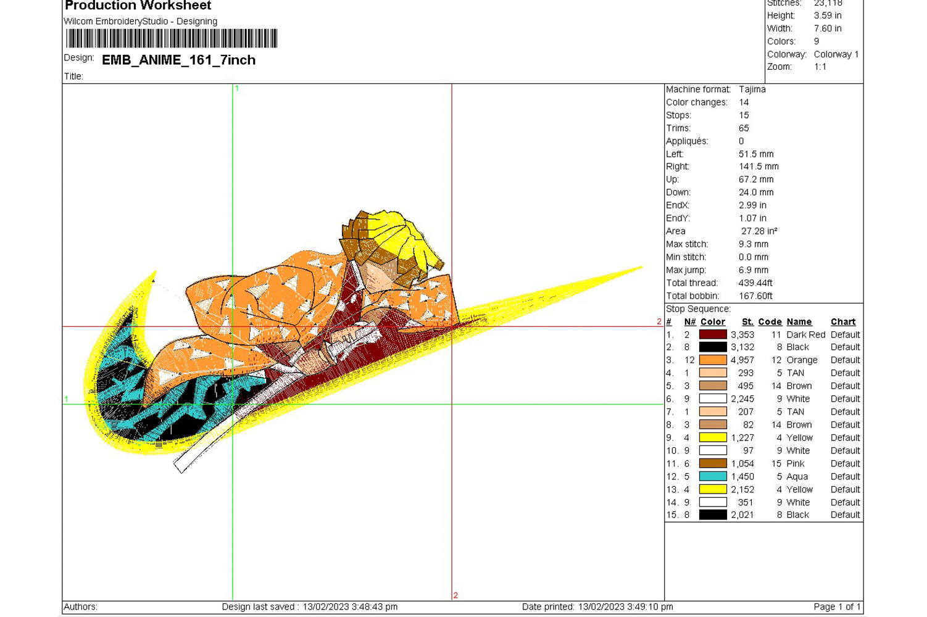Screen dimensions: 927x617
Task: Click the Black swatch in stop 15
Action: click(713, 515)
